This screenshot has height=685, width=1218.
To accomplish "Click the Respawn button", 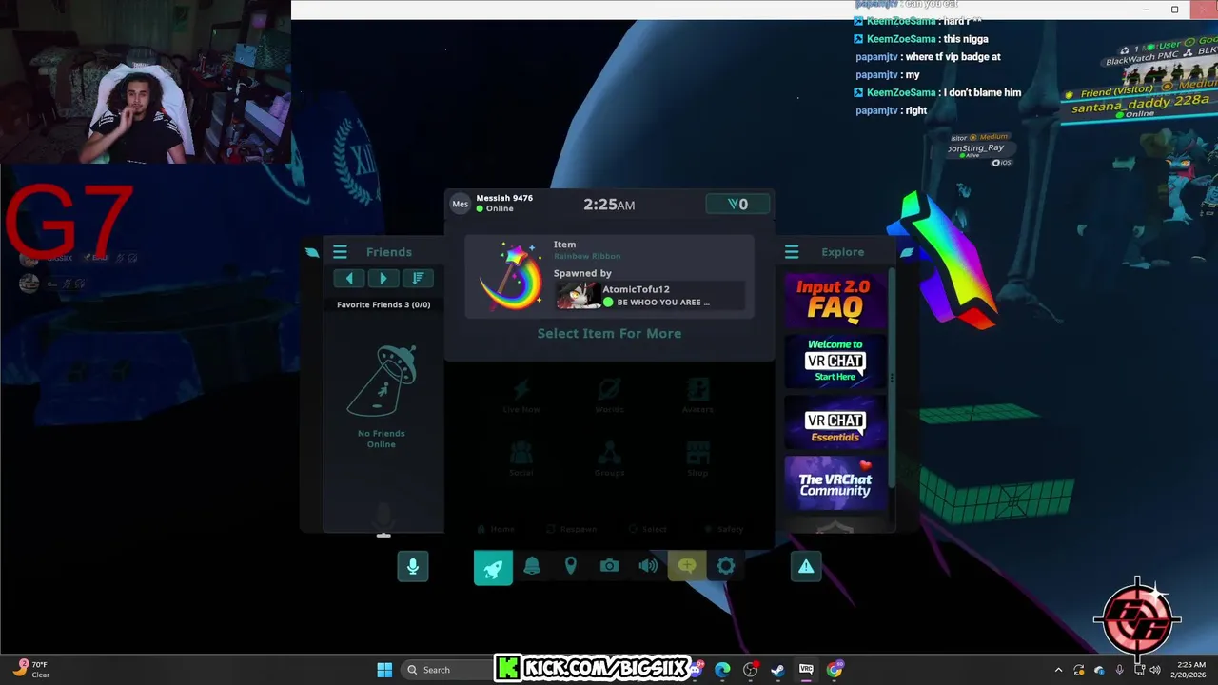I will click(572, 529).
